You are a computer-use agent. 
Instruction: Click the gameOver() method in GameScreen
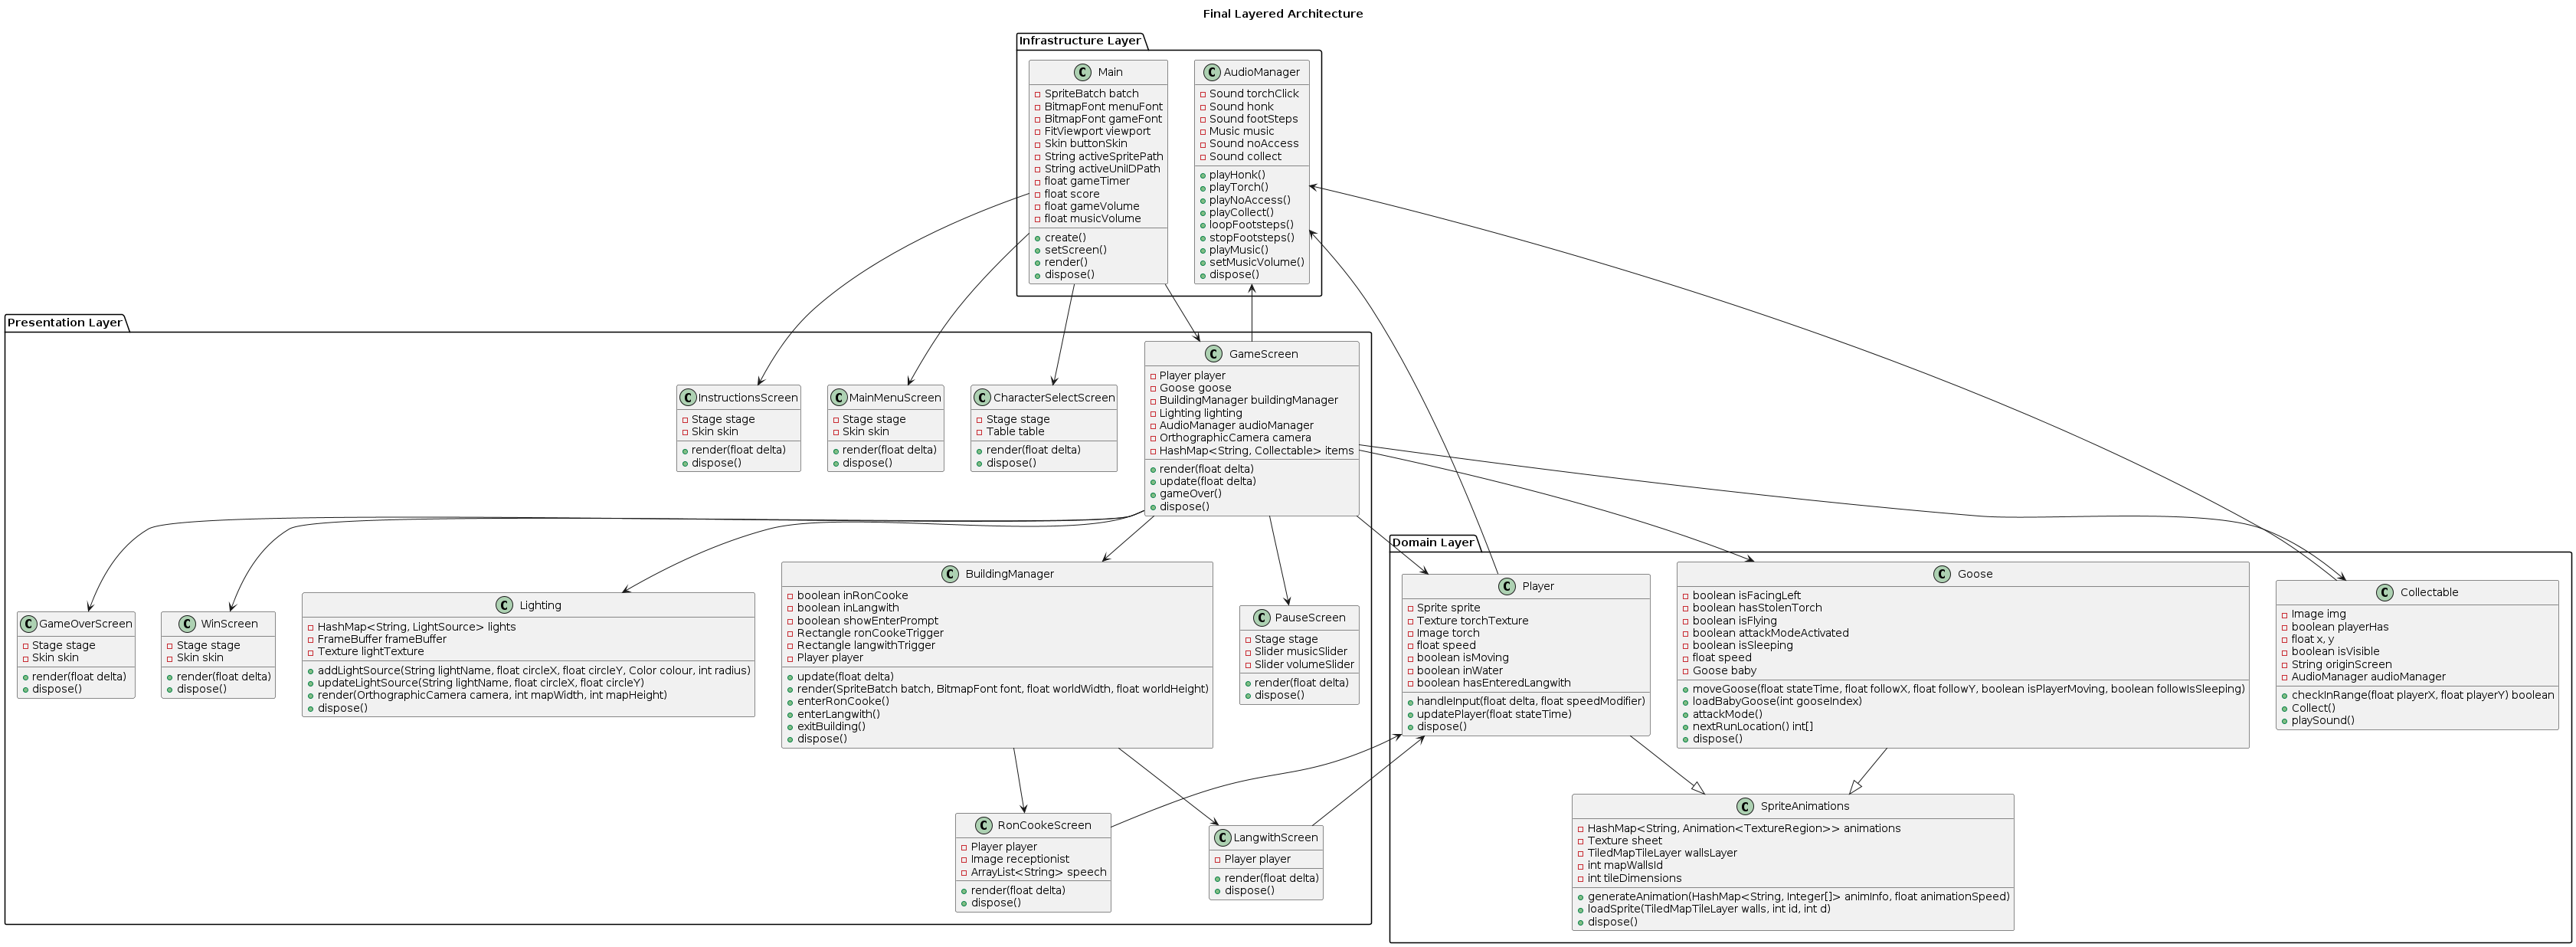coord(1190,494)
